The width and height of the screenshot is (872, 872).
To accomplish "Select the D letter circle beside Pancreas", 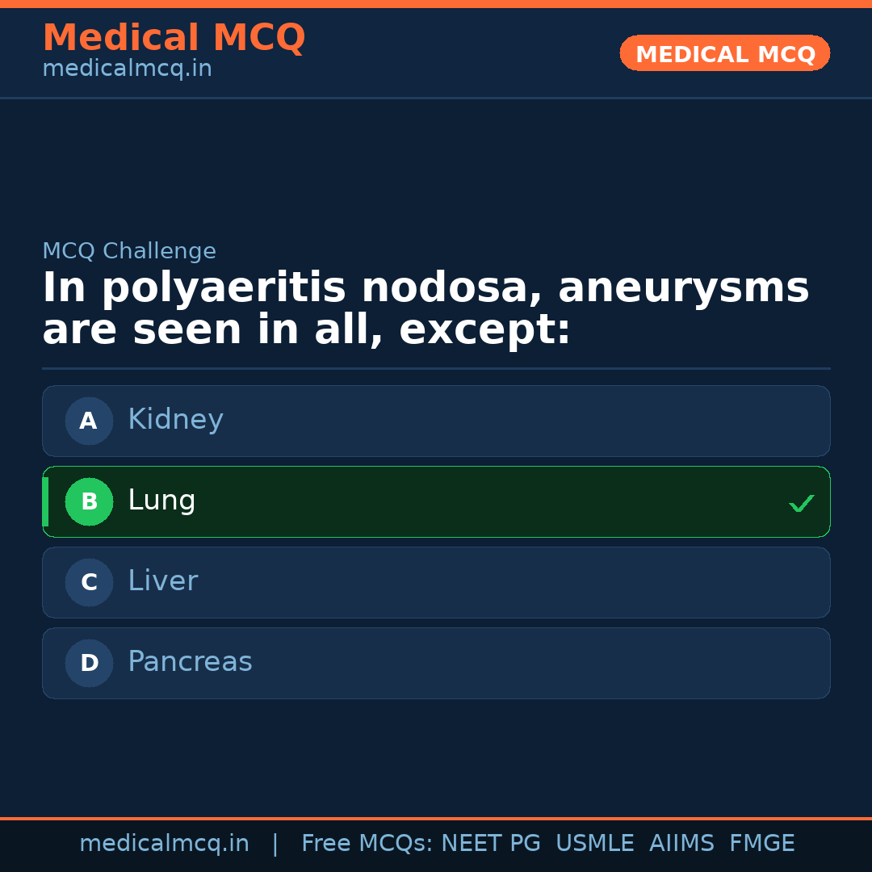I will coord(89,663).
